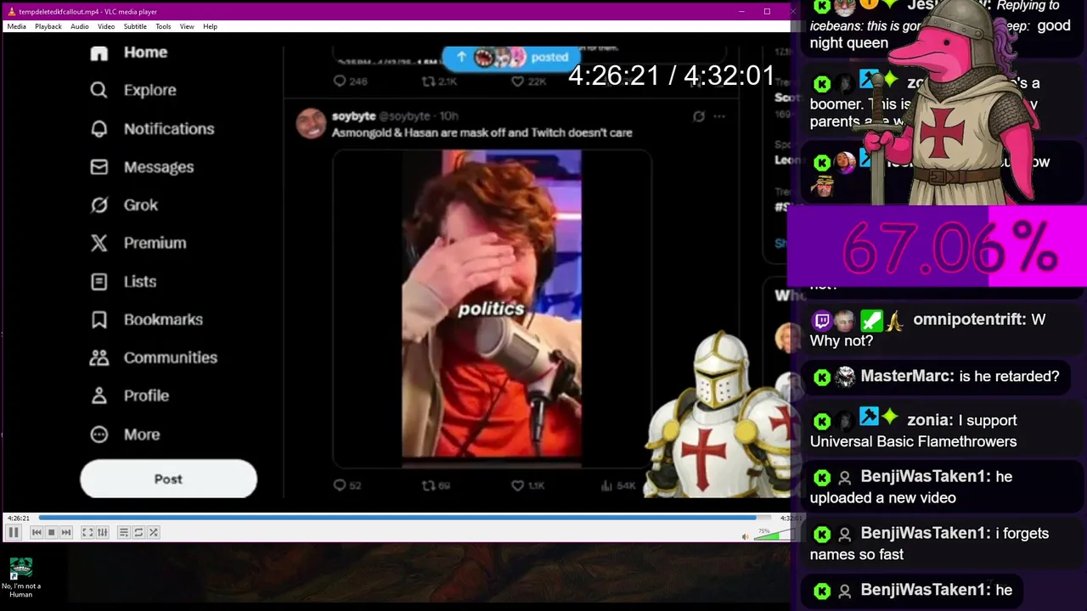
Task: Click the Profile person icon
Action: tap(99, 395)
